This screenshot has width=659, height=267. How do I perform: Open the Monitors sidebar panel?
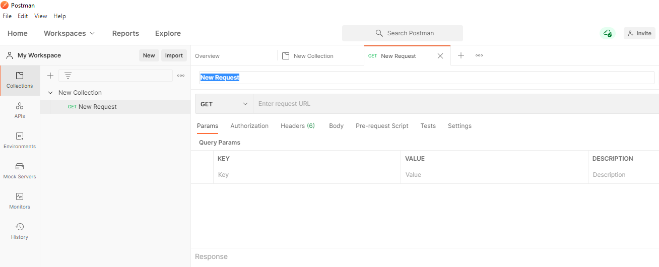pyautogui.click(x=20, y=201)
